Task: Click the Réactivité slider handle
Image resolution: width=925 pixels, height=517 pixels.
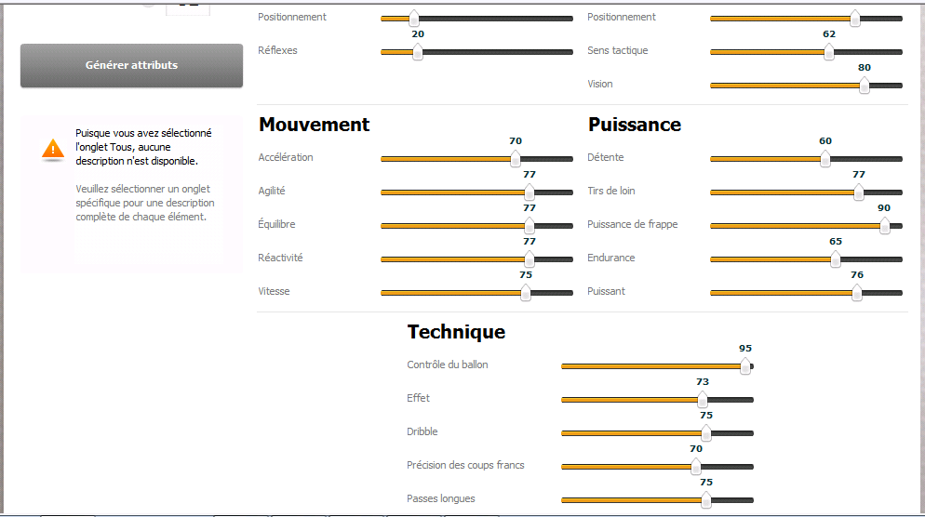Action: (x=530, y=259)
